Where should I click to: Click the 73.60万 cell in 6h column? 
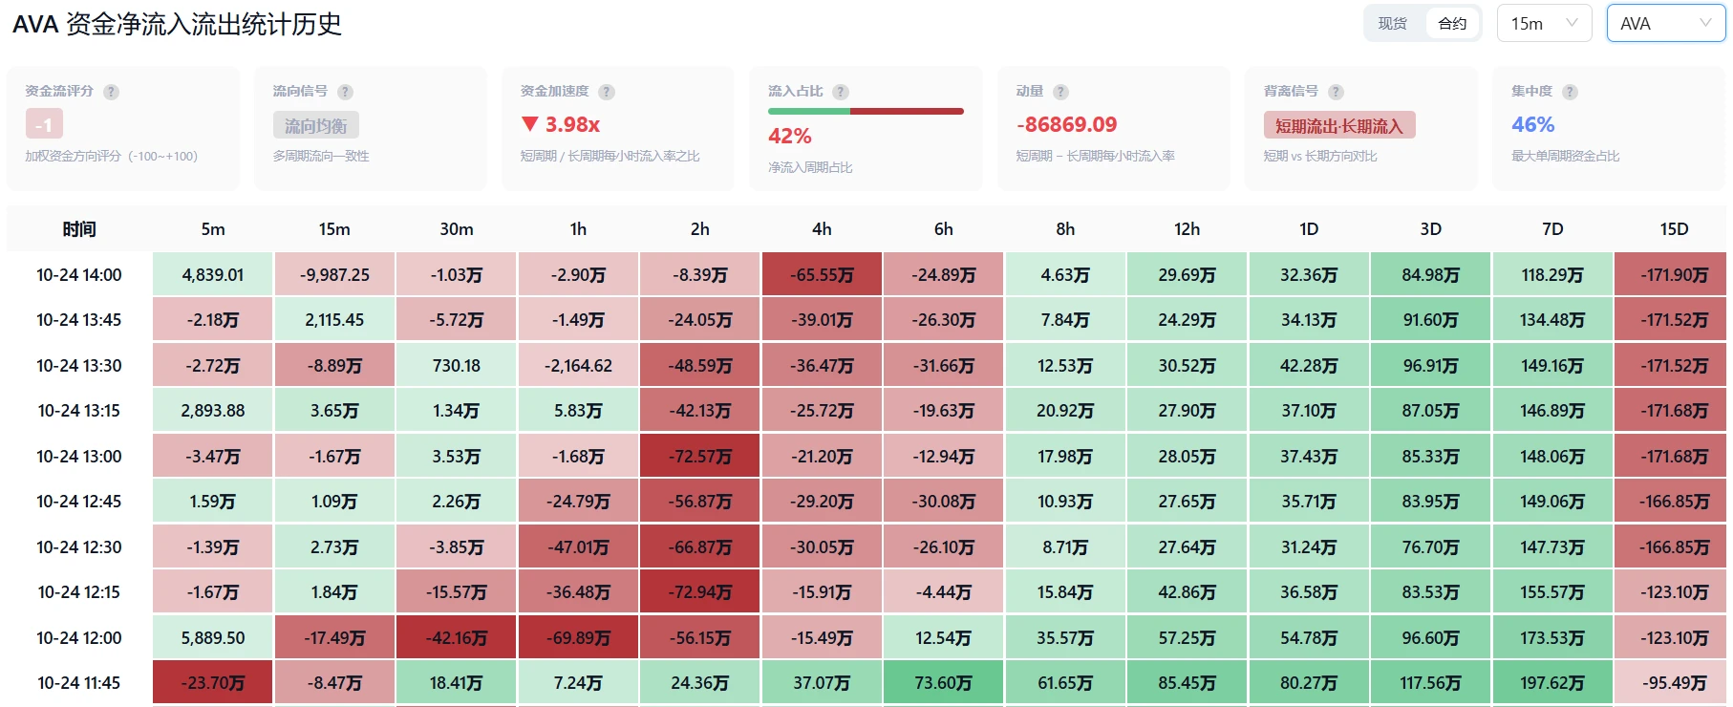click(944, 683)
